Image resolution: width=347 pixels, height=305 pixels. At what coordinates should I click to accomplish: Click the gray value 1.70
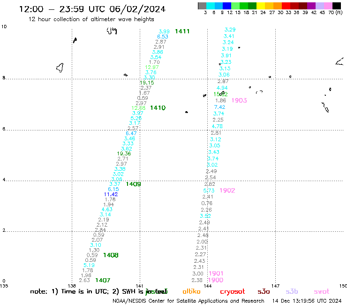coord(154,62)
